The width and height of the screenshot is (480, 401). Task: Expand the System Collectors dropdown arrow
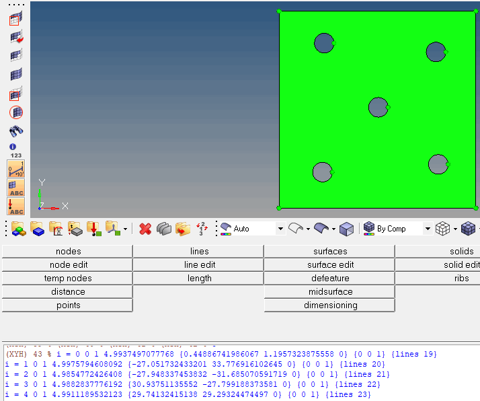point(125,229)
